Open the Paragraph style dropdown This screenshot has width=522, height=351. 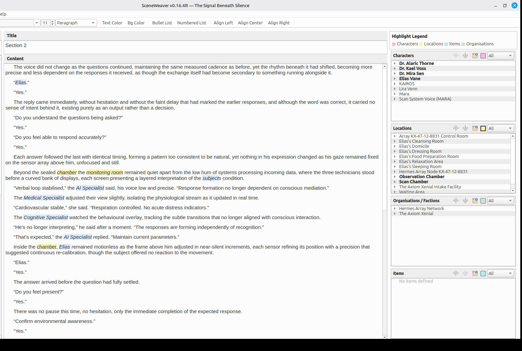click(x=76, y=23)
